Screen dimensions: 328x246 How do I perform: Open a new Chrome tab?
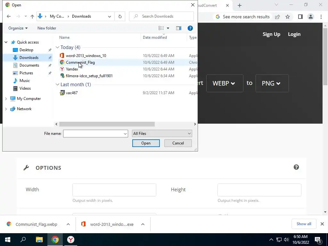pos(240,5)
